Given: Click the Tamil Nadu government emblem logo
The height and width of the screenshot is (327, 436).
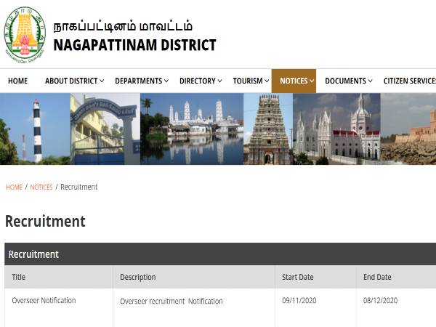Looking at the screenshot, I should (x=25, y=34).
